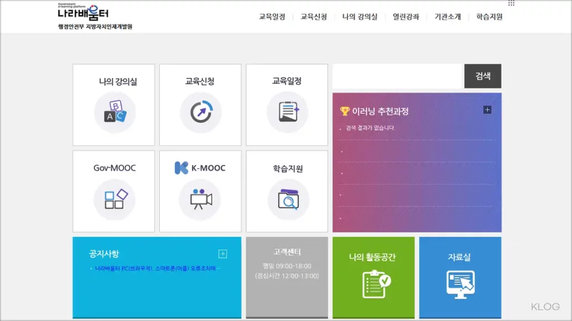This screenshot has height=321, width=572.
Task: Click the 학습지원 tile title
Action: coord(288,168)
